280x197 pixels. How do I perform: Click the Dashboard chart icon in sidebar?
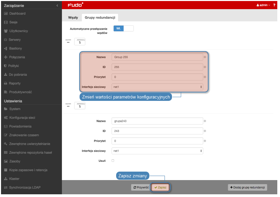coord(6,14)
